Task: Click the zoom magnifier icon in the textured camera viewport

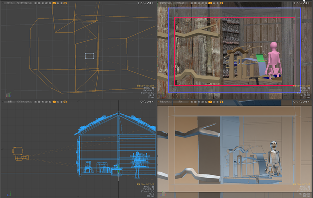Action: tap(300, 3)
